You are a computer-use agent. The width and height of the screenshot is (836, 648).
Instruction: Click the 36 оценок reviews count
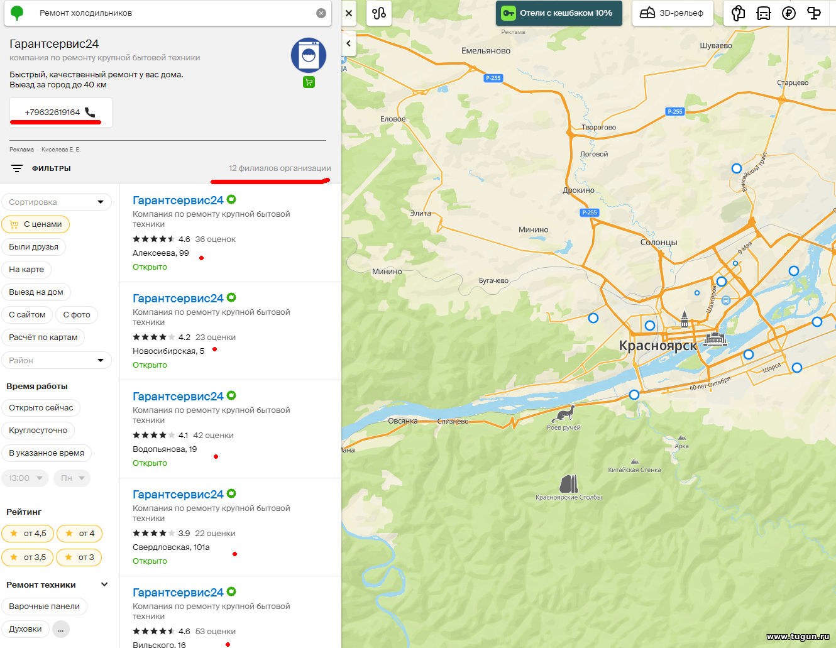(216, 239)
